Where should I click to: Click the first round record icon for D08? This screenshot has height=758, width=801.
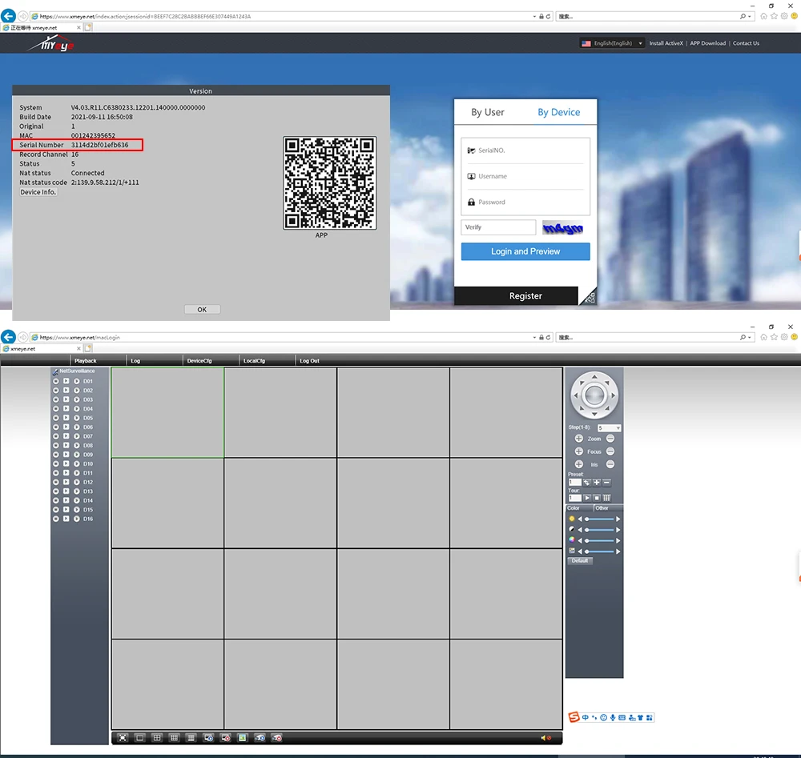pos(56,446)
